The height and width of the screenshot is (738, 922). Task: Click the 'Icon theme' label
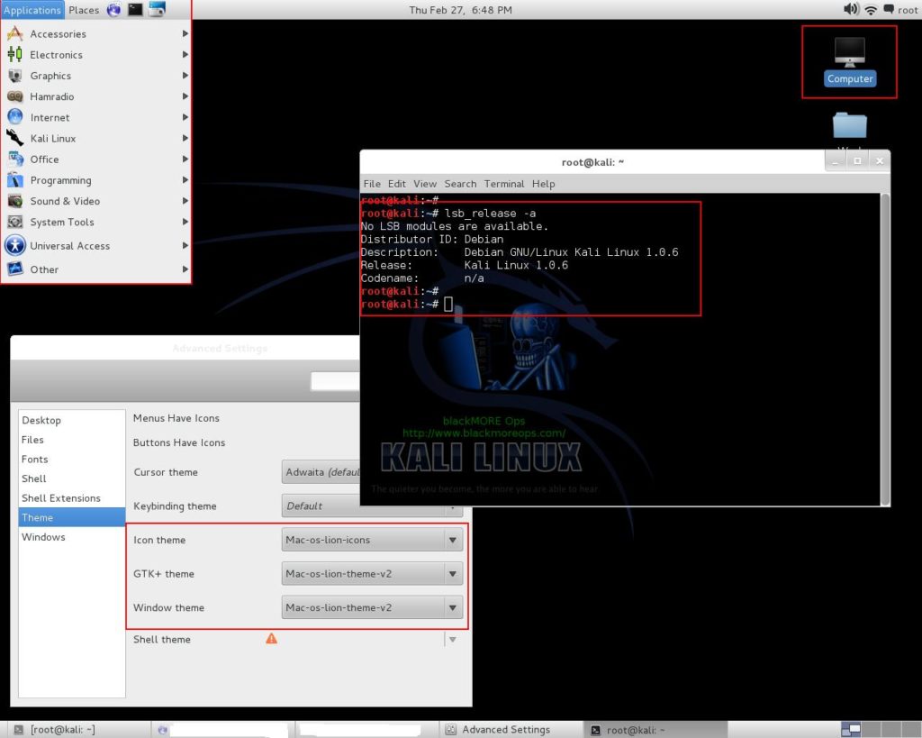[159, 540]
